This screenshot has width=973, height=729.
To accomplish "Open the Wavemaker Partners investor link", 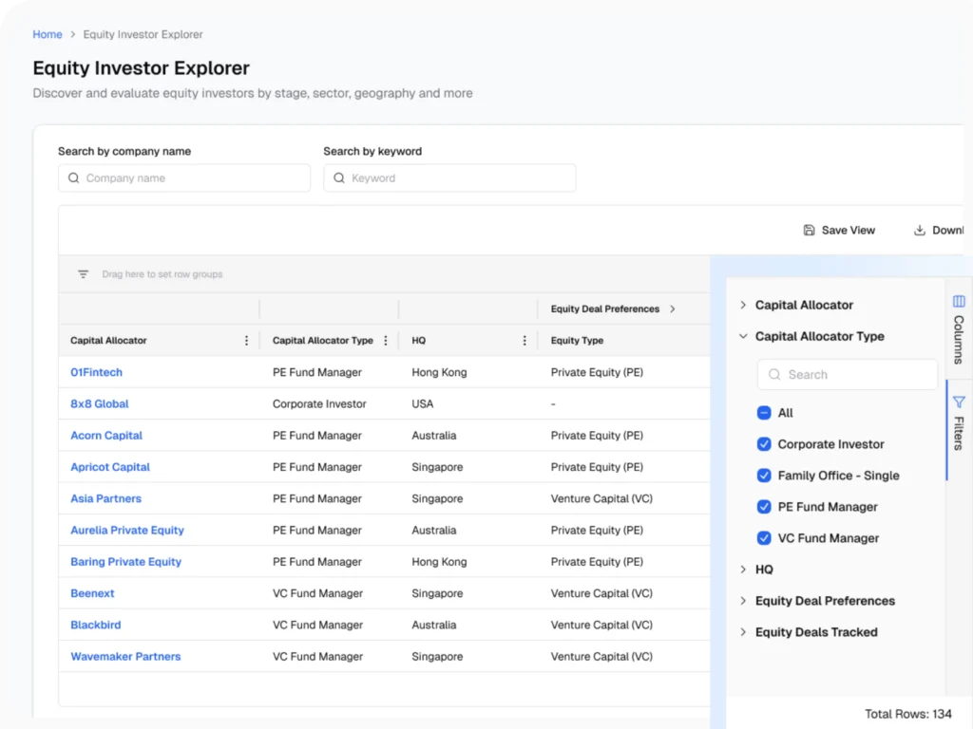I will click(125, 656).
